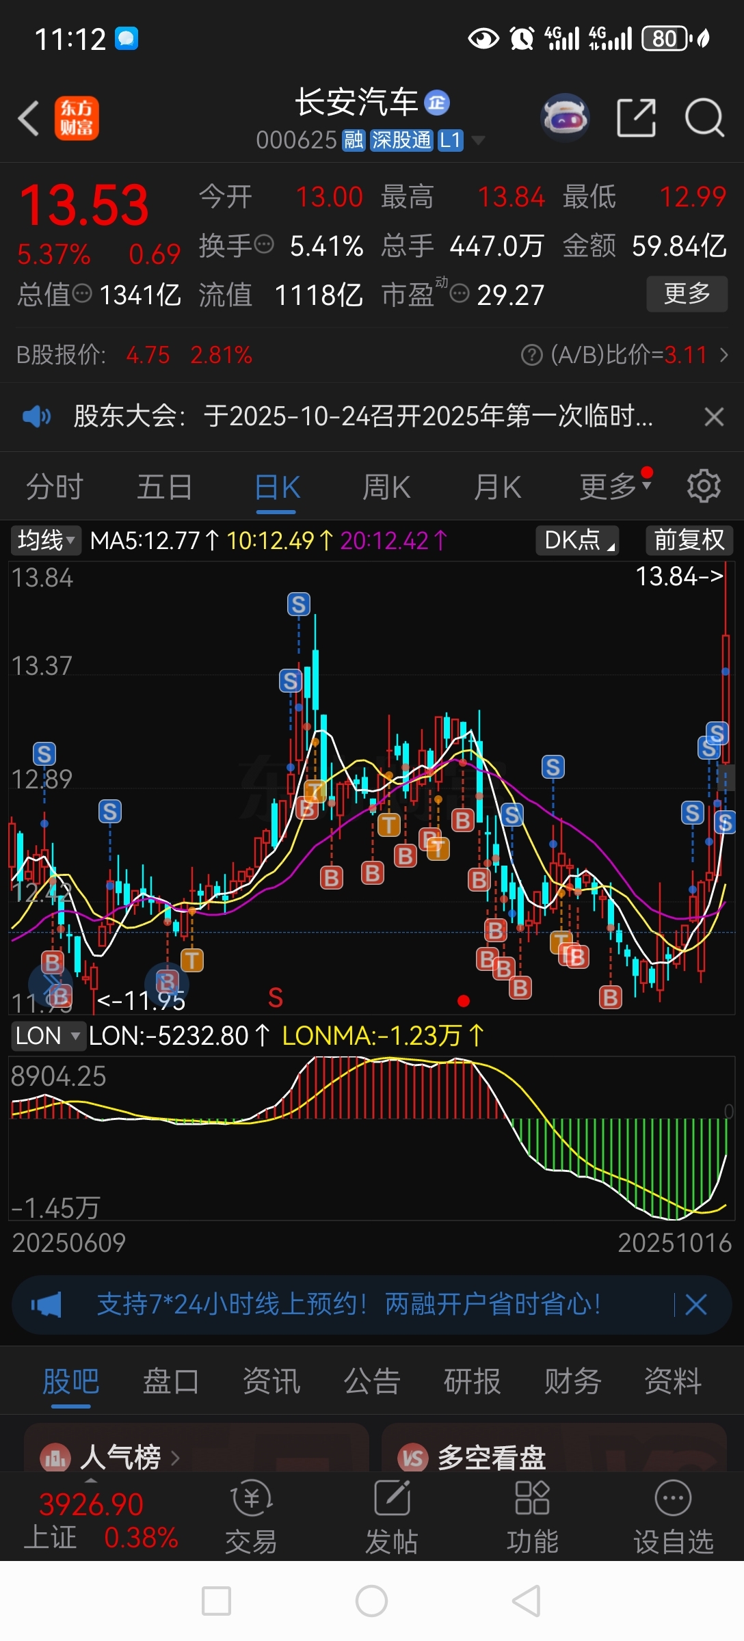Screen dimensions: 744x1641
Task: Switch to the 资料 tab
Action: tap(674, 1381)
